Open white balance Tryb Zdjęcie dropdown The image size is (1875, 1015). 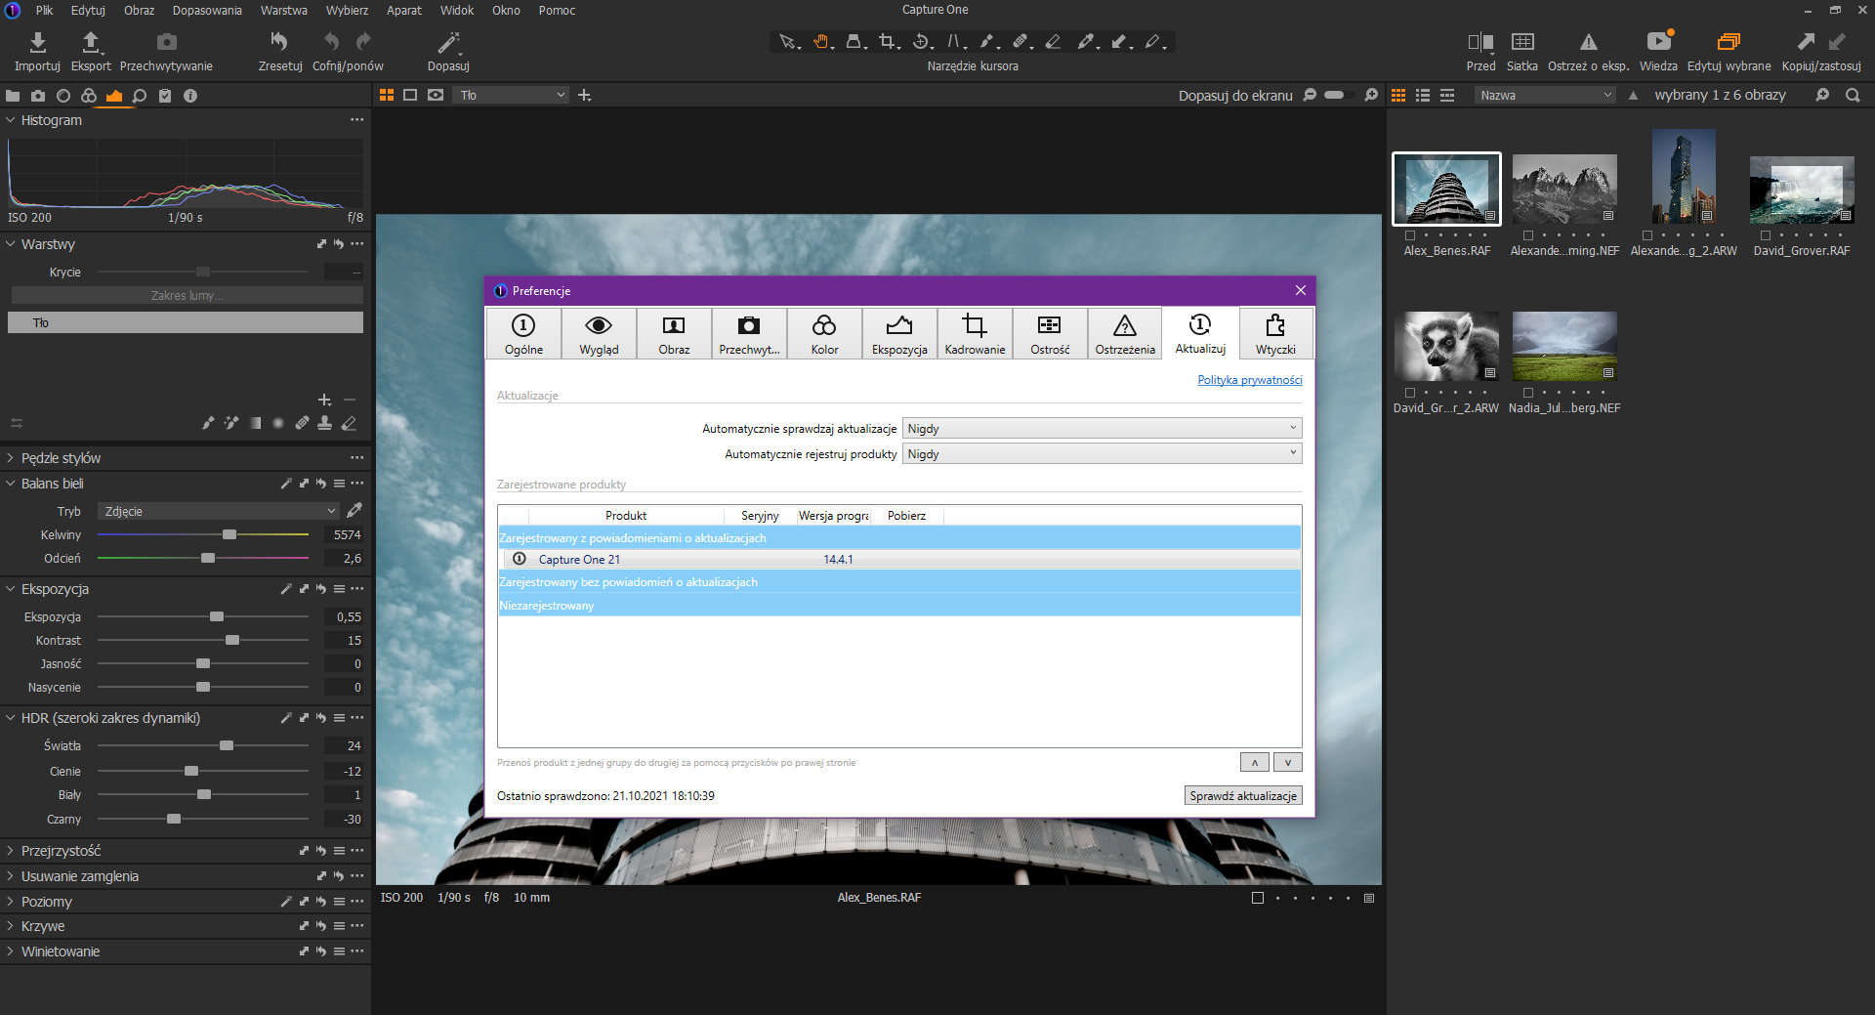(x=219, y=511)
